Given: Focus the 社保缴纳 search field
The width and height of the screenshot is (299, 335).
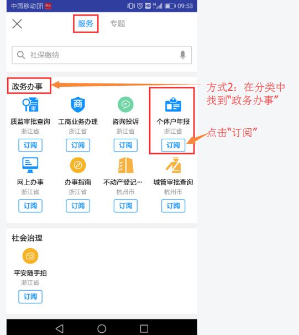Looking at the screenshot, I should click(x=102, y=55).
